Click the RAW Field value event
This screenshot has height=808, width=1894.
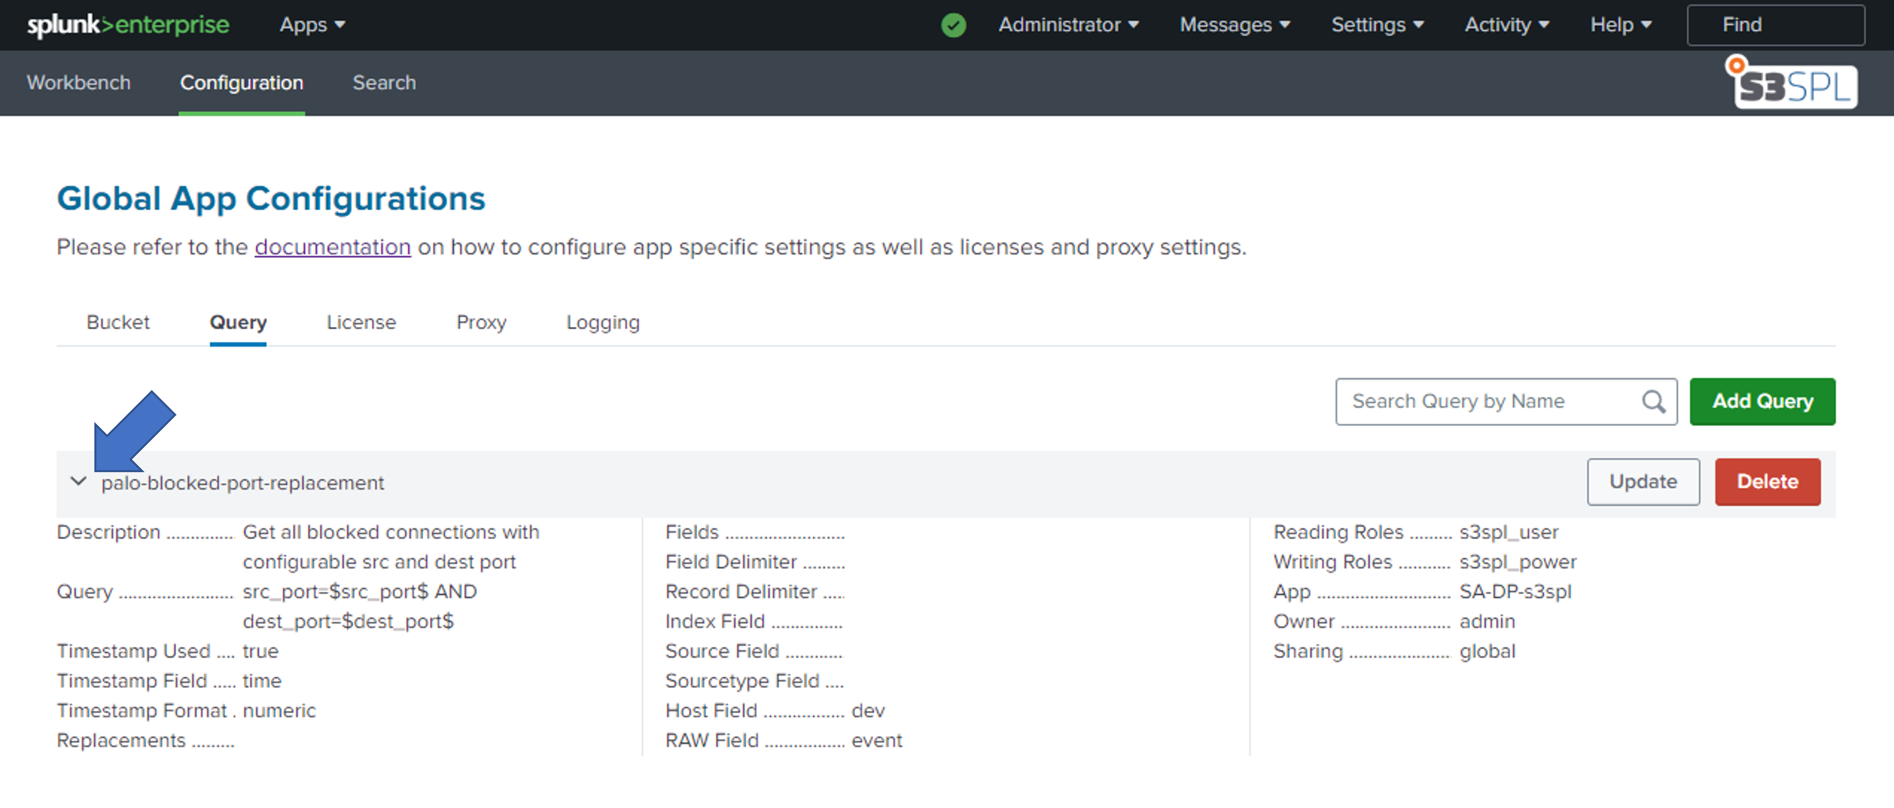pyautogui.click(x=876, y=741)
